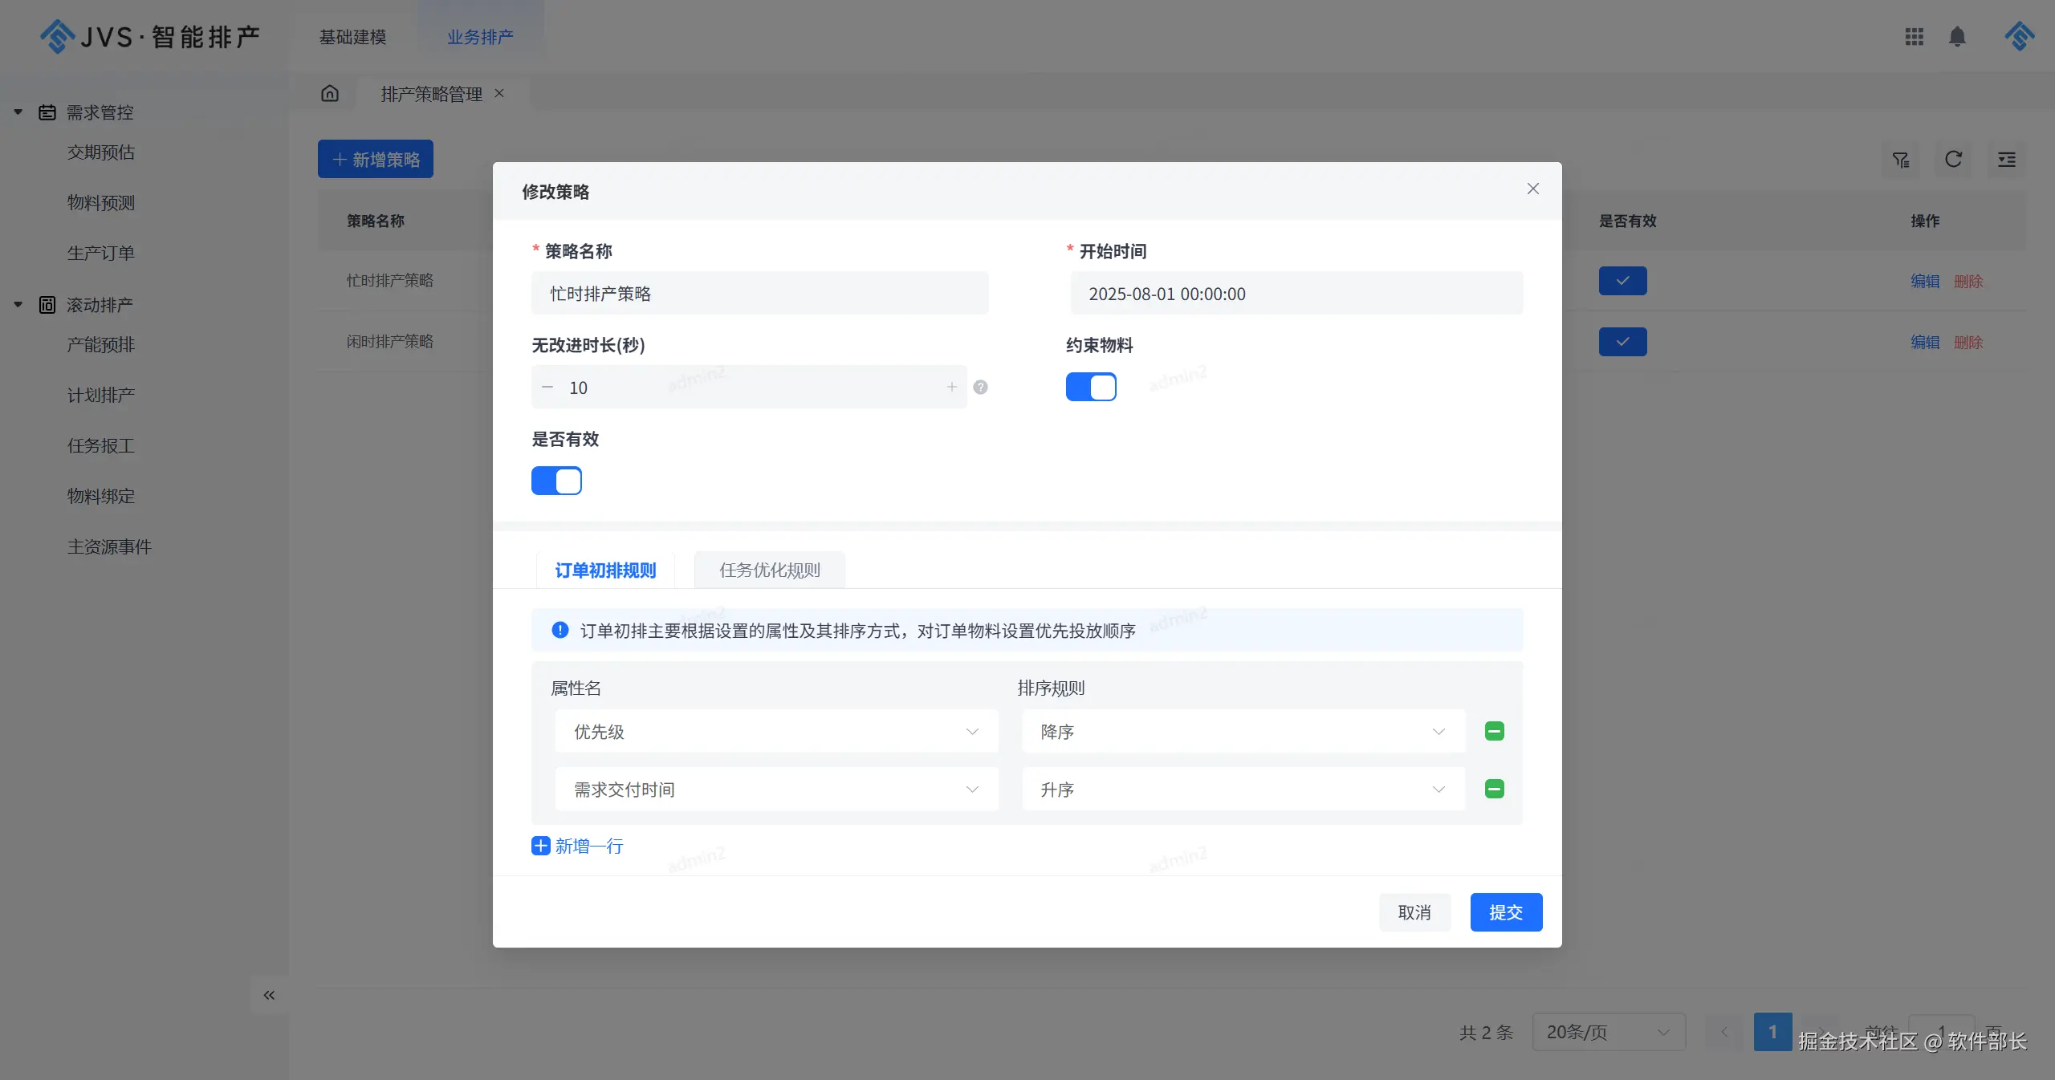Click the 策略名称 input field
This screenshot has height=1080, width=2055.
(759, 294)
